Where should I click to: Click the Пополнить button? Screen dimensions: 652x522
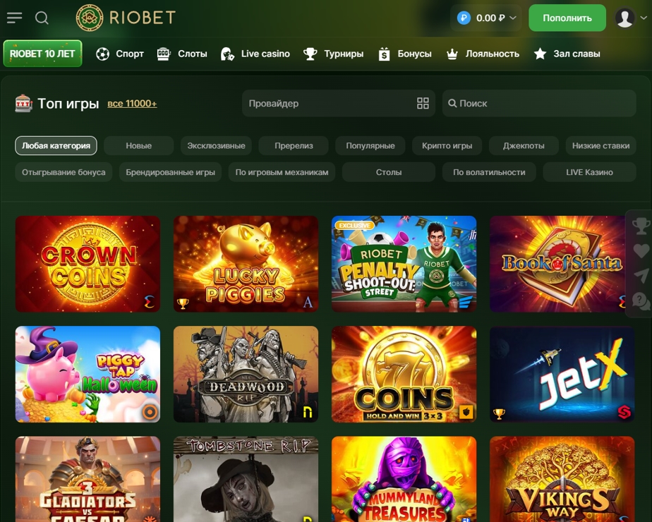coord(567,18)
